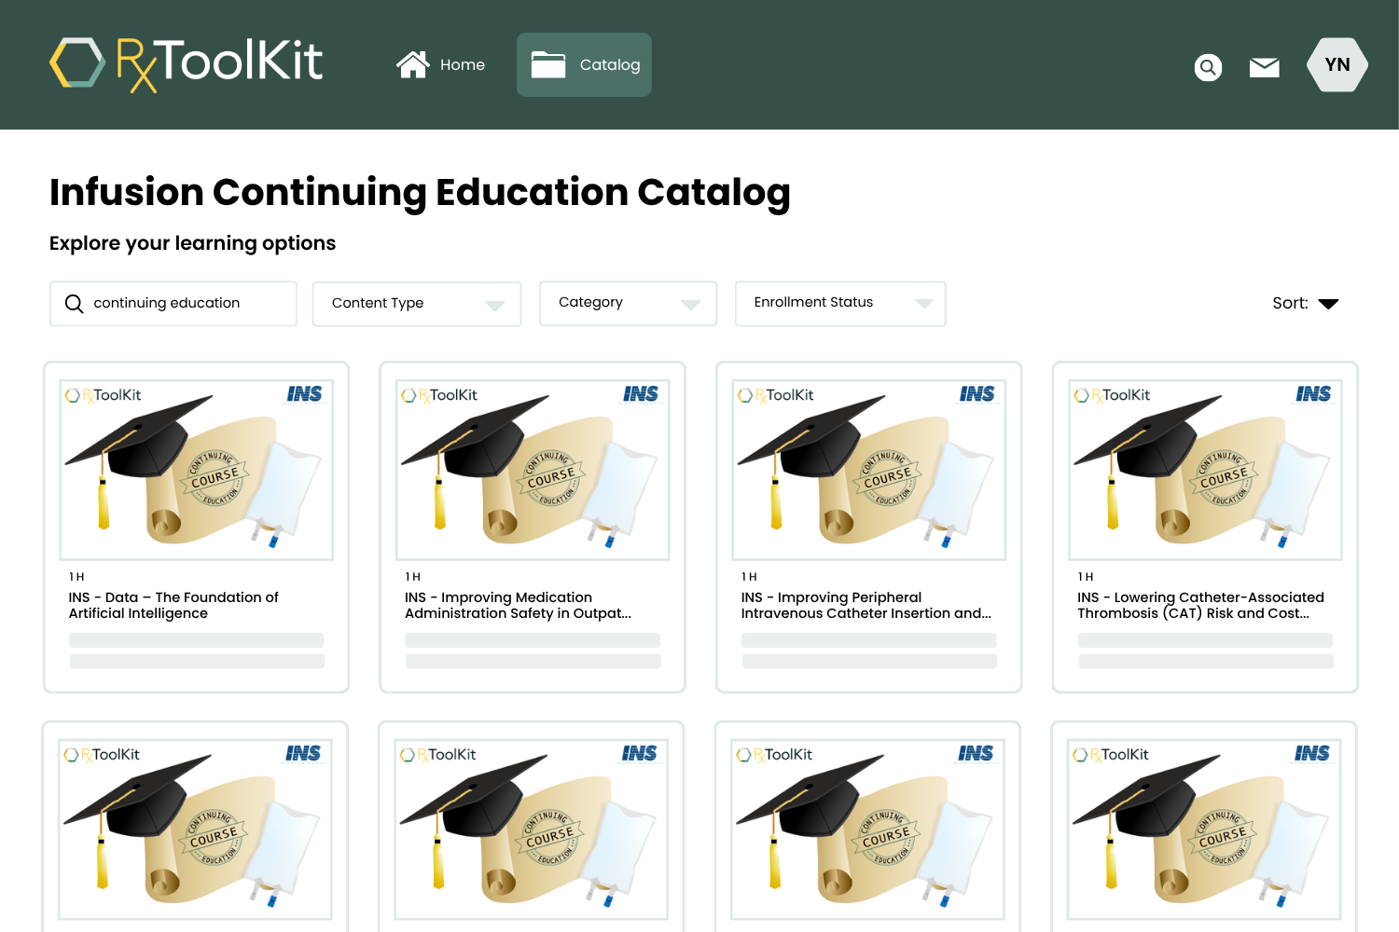This screenshot has width=1399, height=932.
Task: Click the RxToolKit logo in the header
Action: tap(187, 64)
